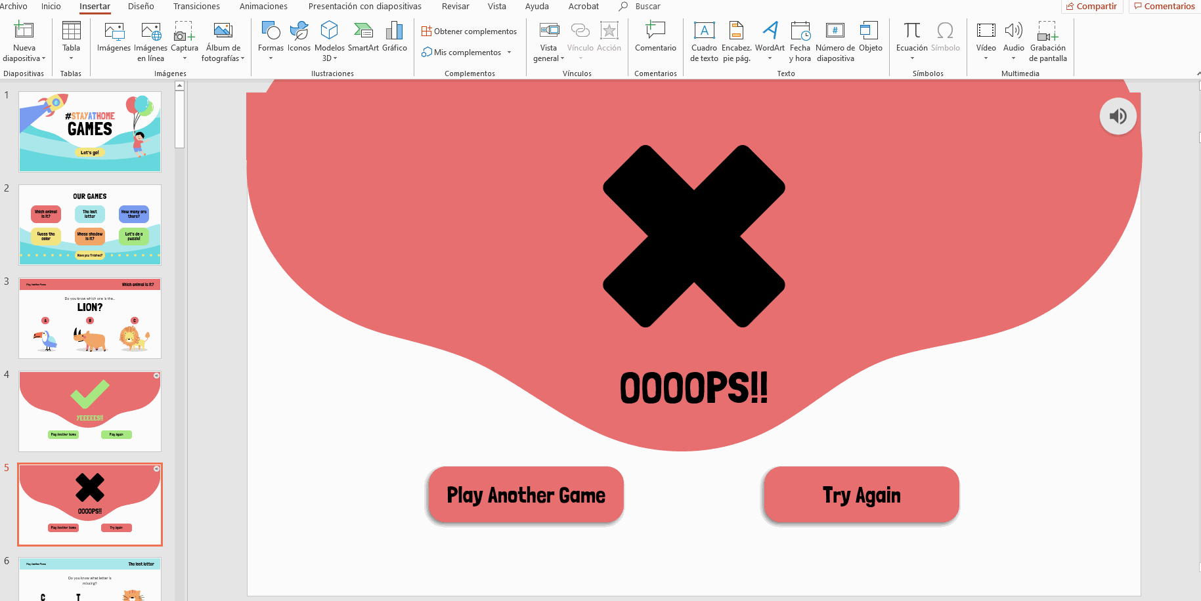Screen dimensions: 1201x601
Task: Open the Archivo menu
Action: click(x=13, y=6)
